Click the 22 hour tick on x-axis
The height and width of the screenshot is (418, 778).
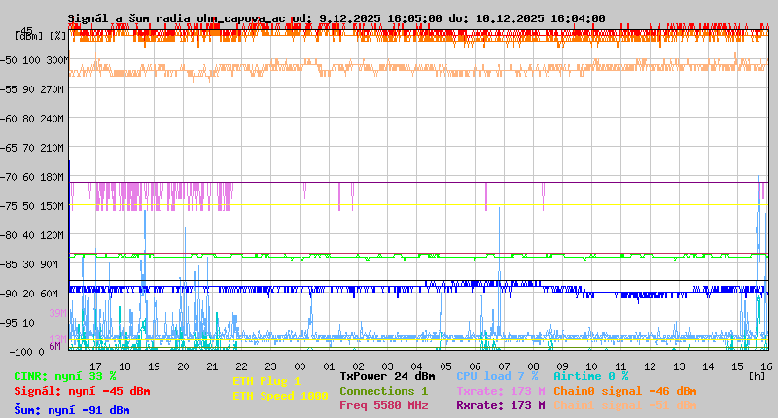[241, 366]
